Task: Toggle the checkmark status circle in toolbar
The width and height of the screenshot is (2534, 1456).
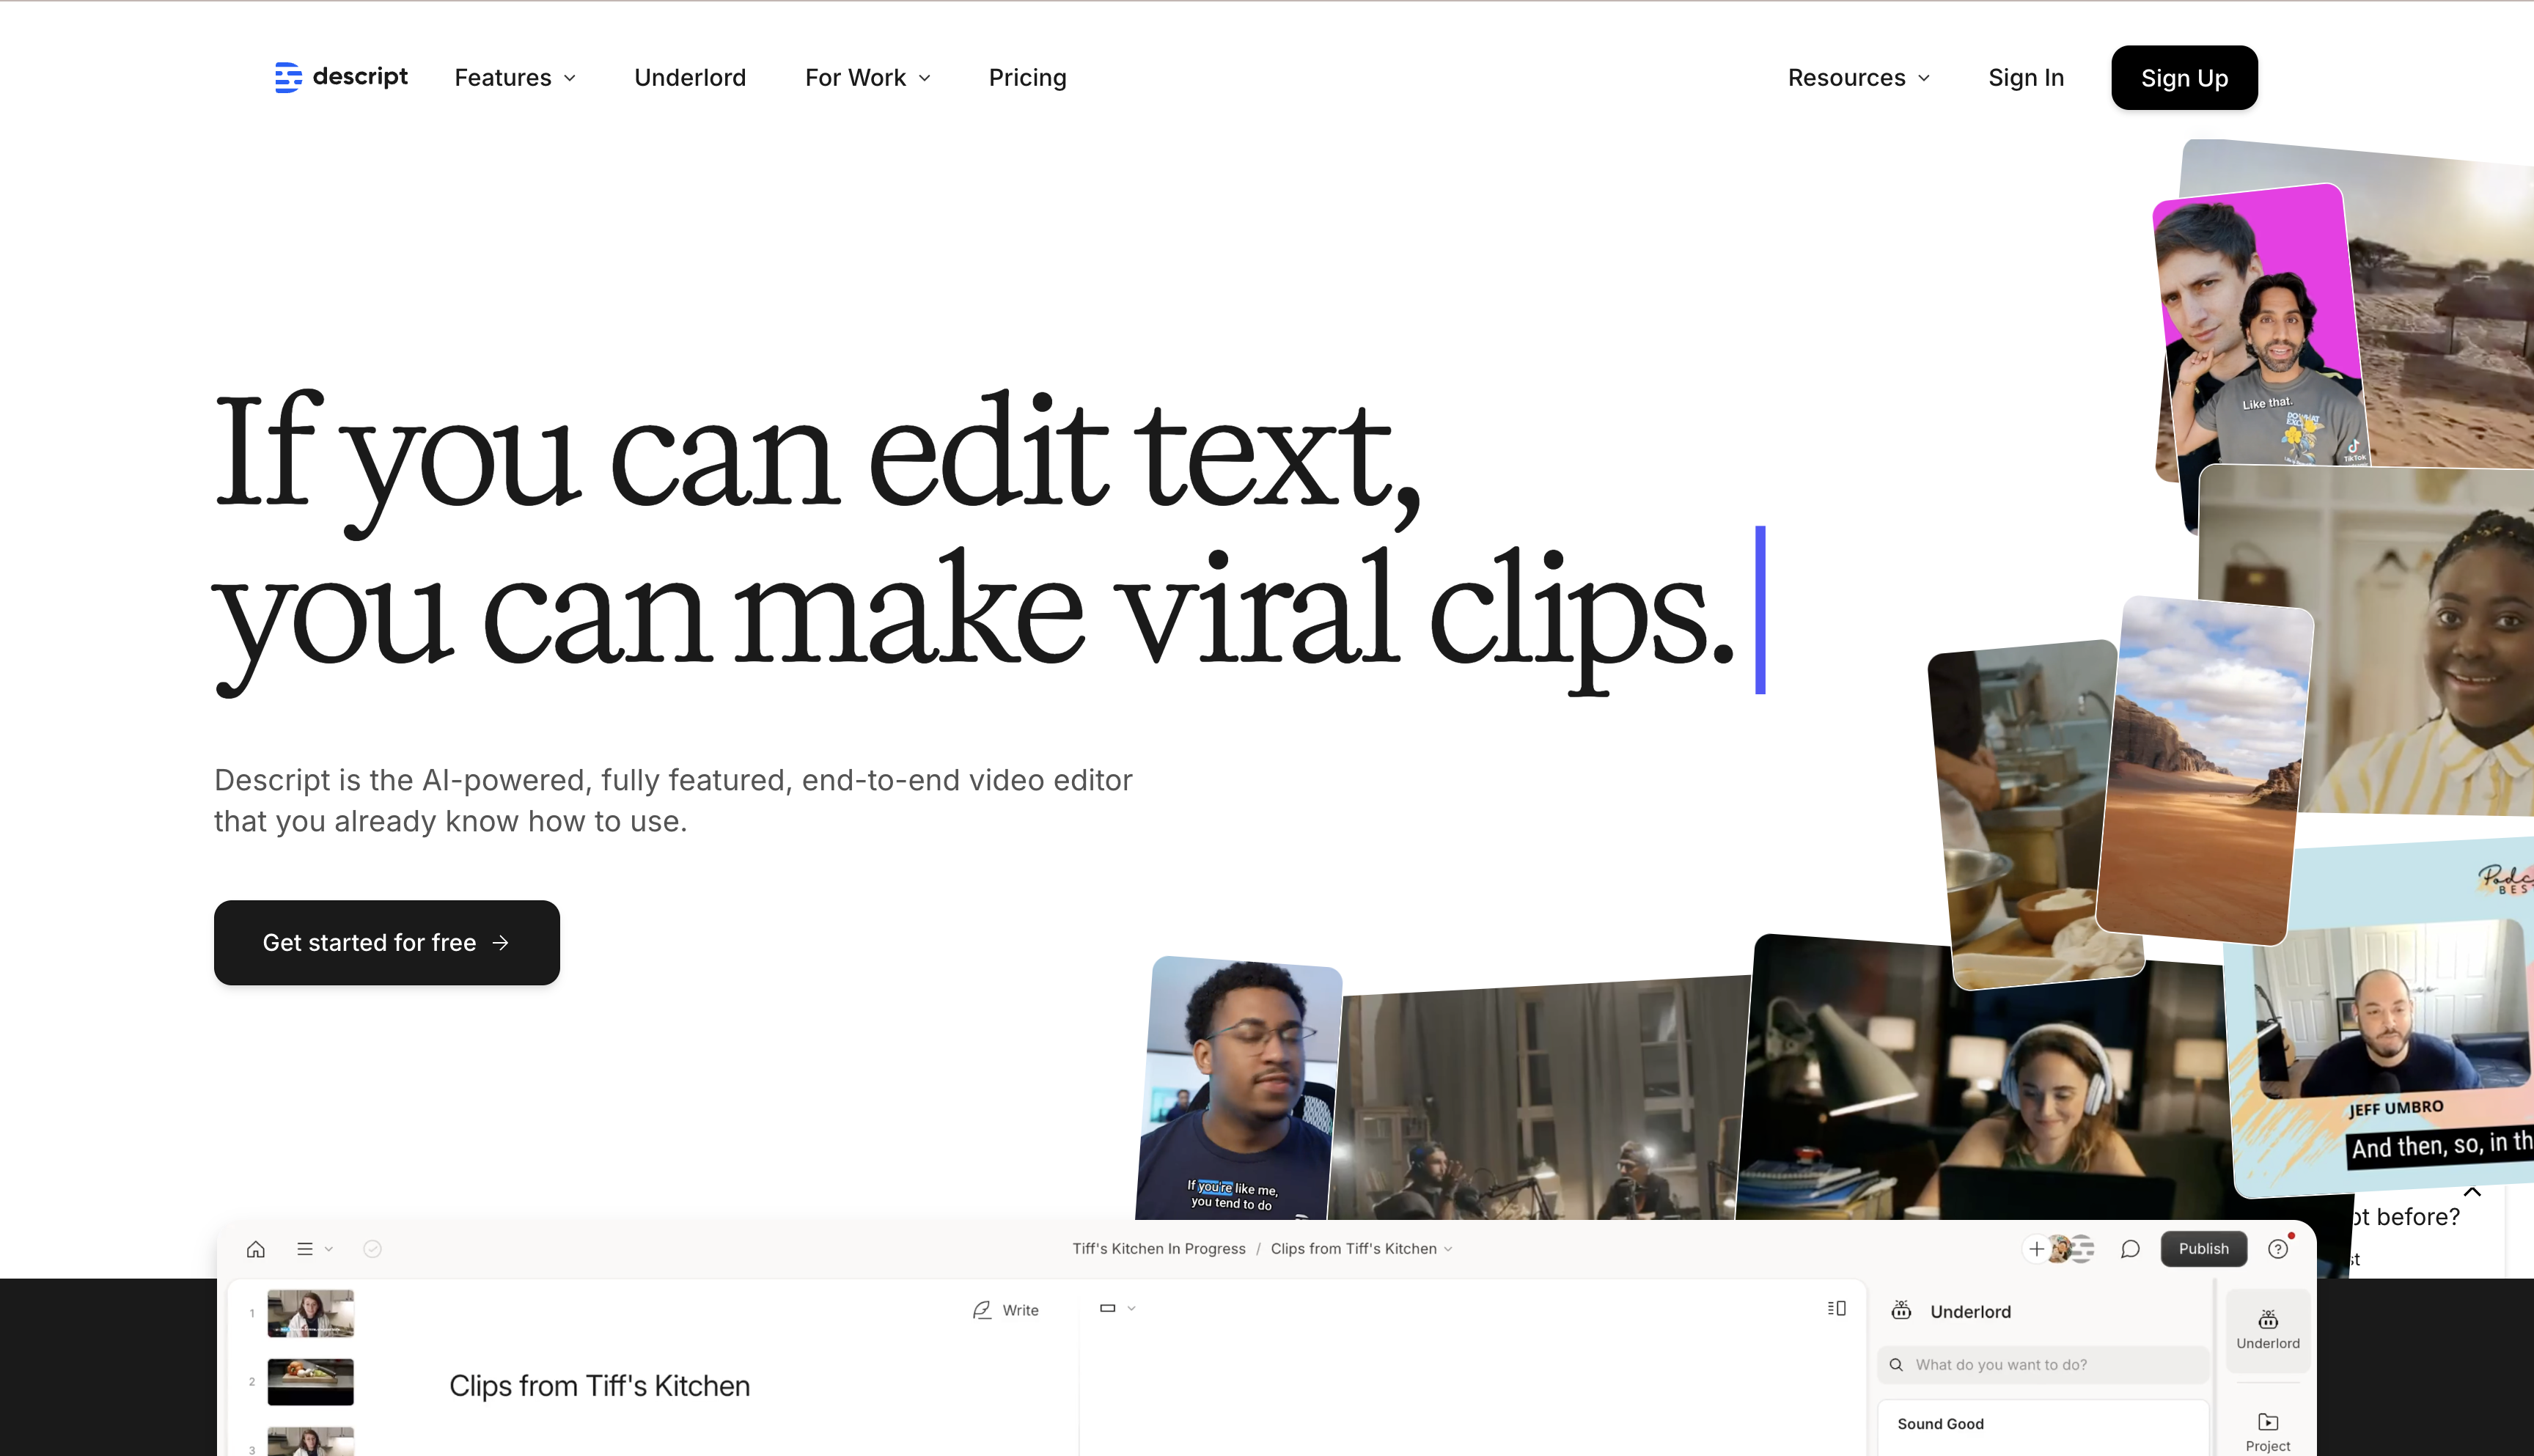Action: [372, 1249]
